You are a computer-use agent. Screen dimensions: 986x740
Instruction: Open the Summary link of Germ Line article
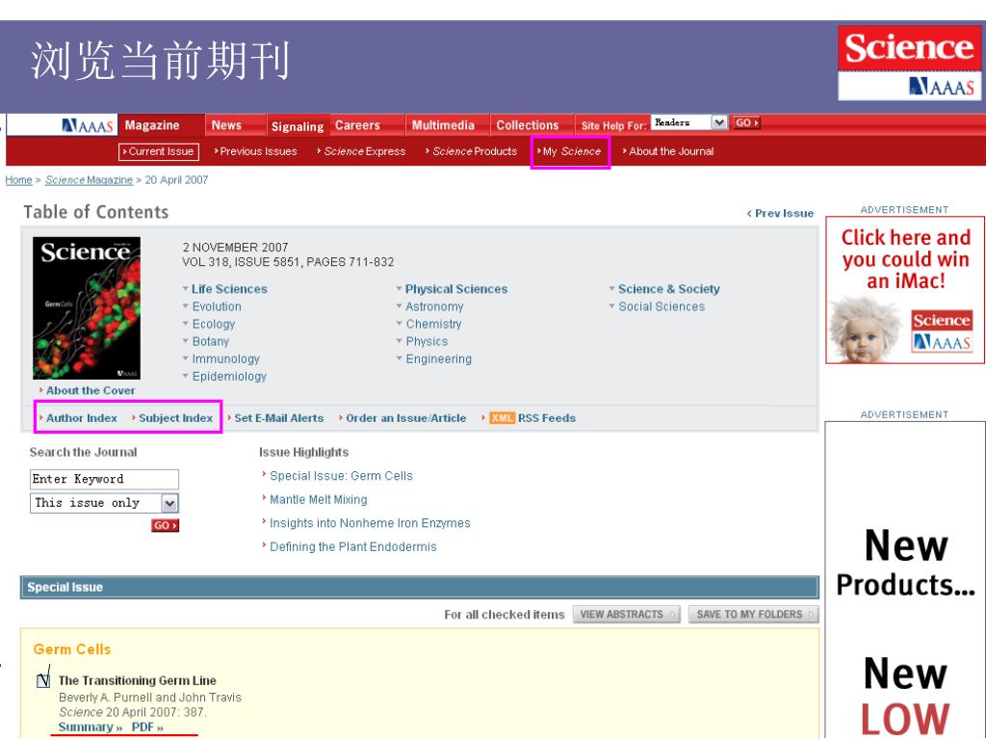(x=91, y=727)
